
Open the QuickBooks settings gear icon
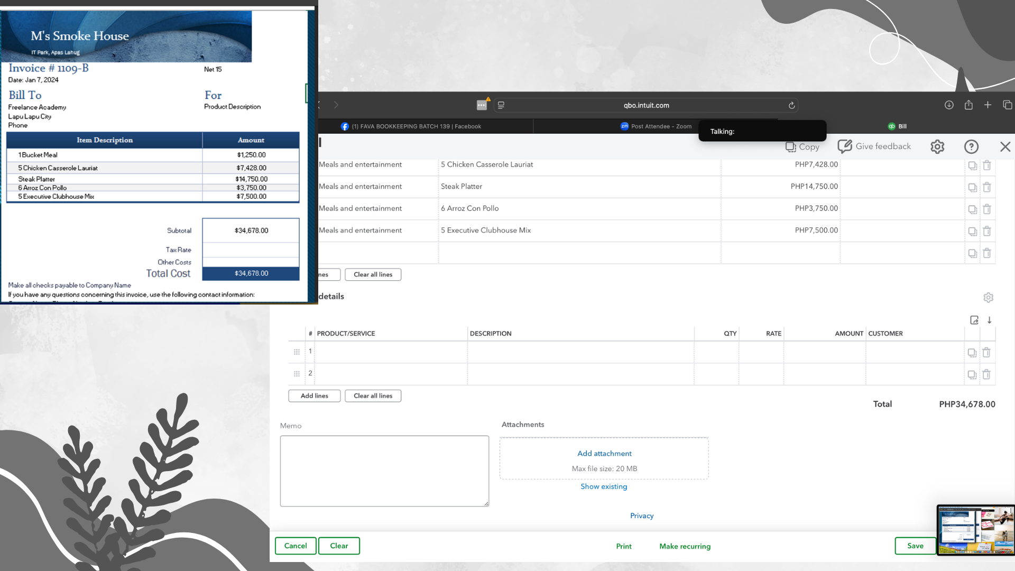[937, 146]
